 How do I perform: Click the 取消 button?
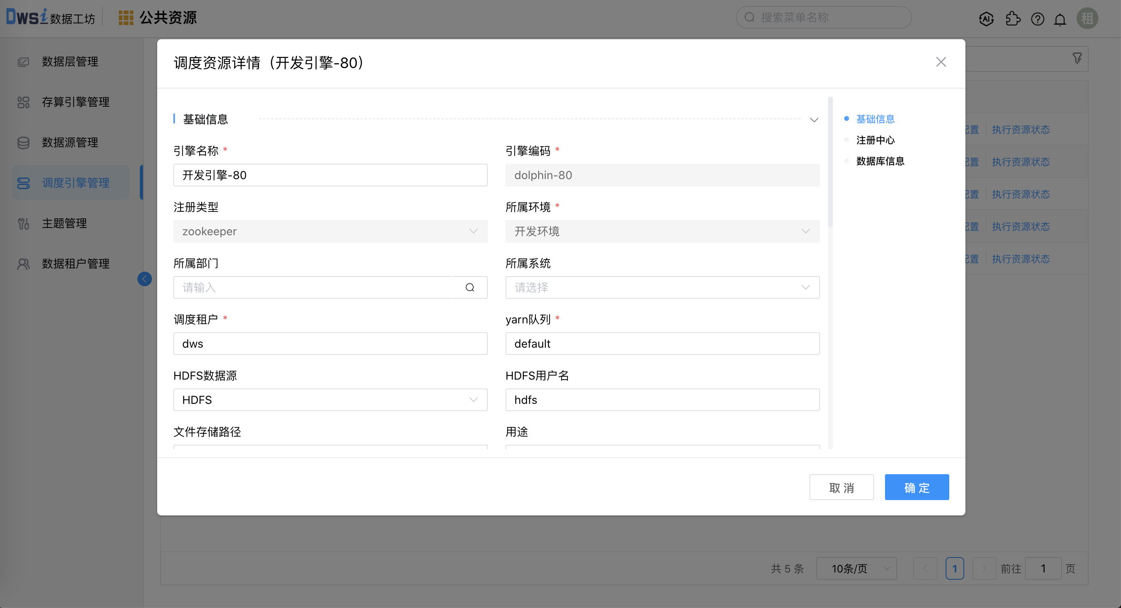(841, 487)
